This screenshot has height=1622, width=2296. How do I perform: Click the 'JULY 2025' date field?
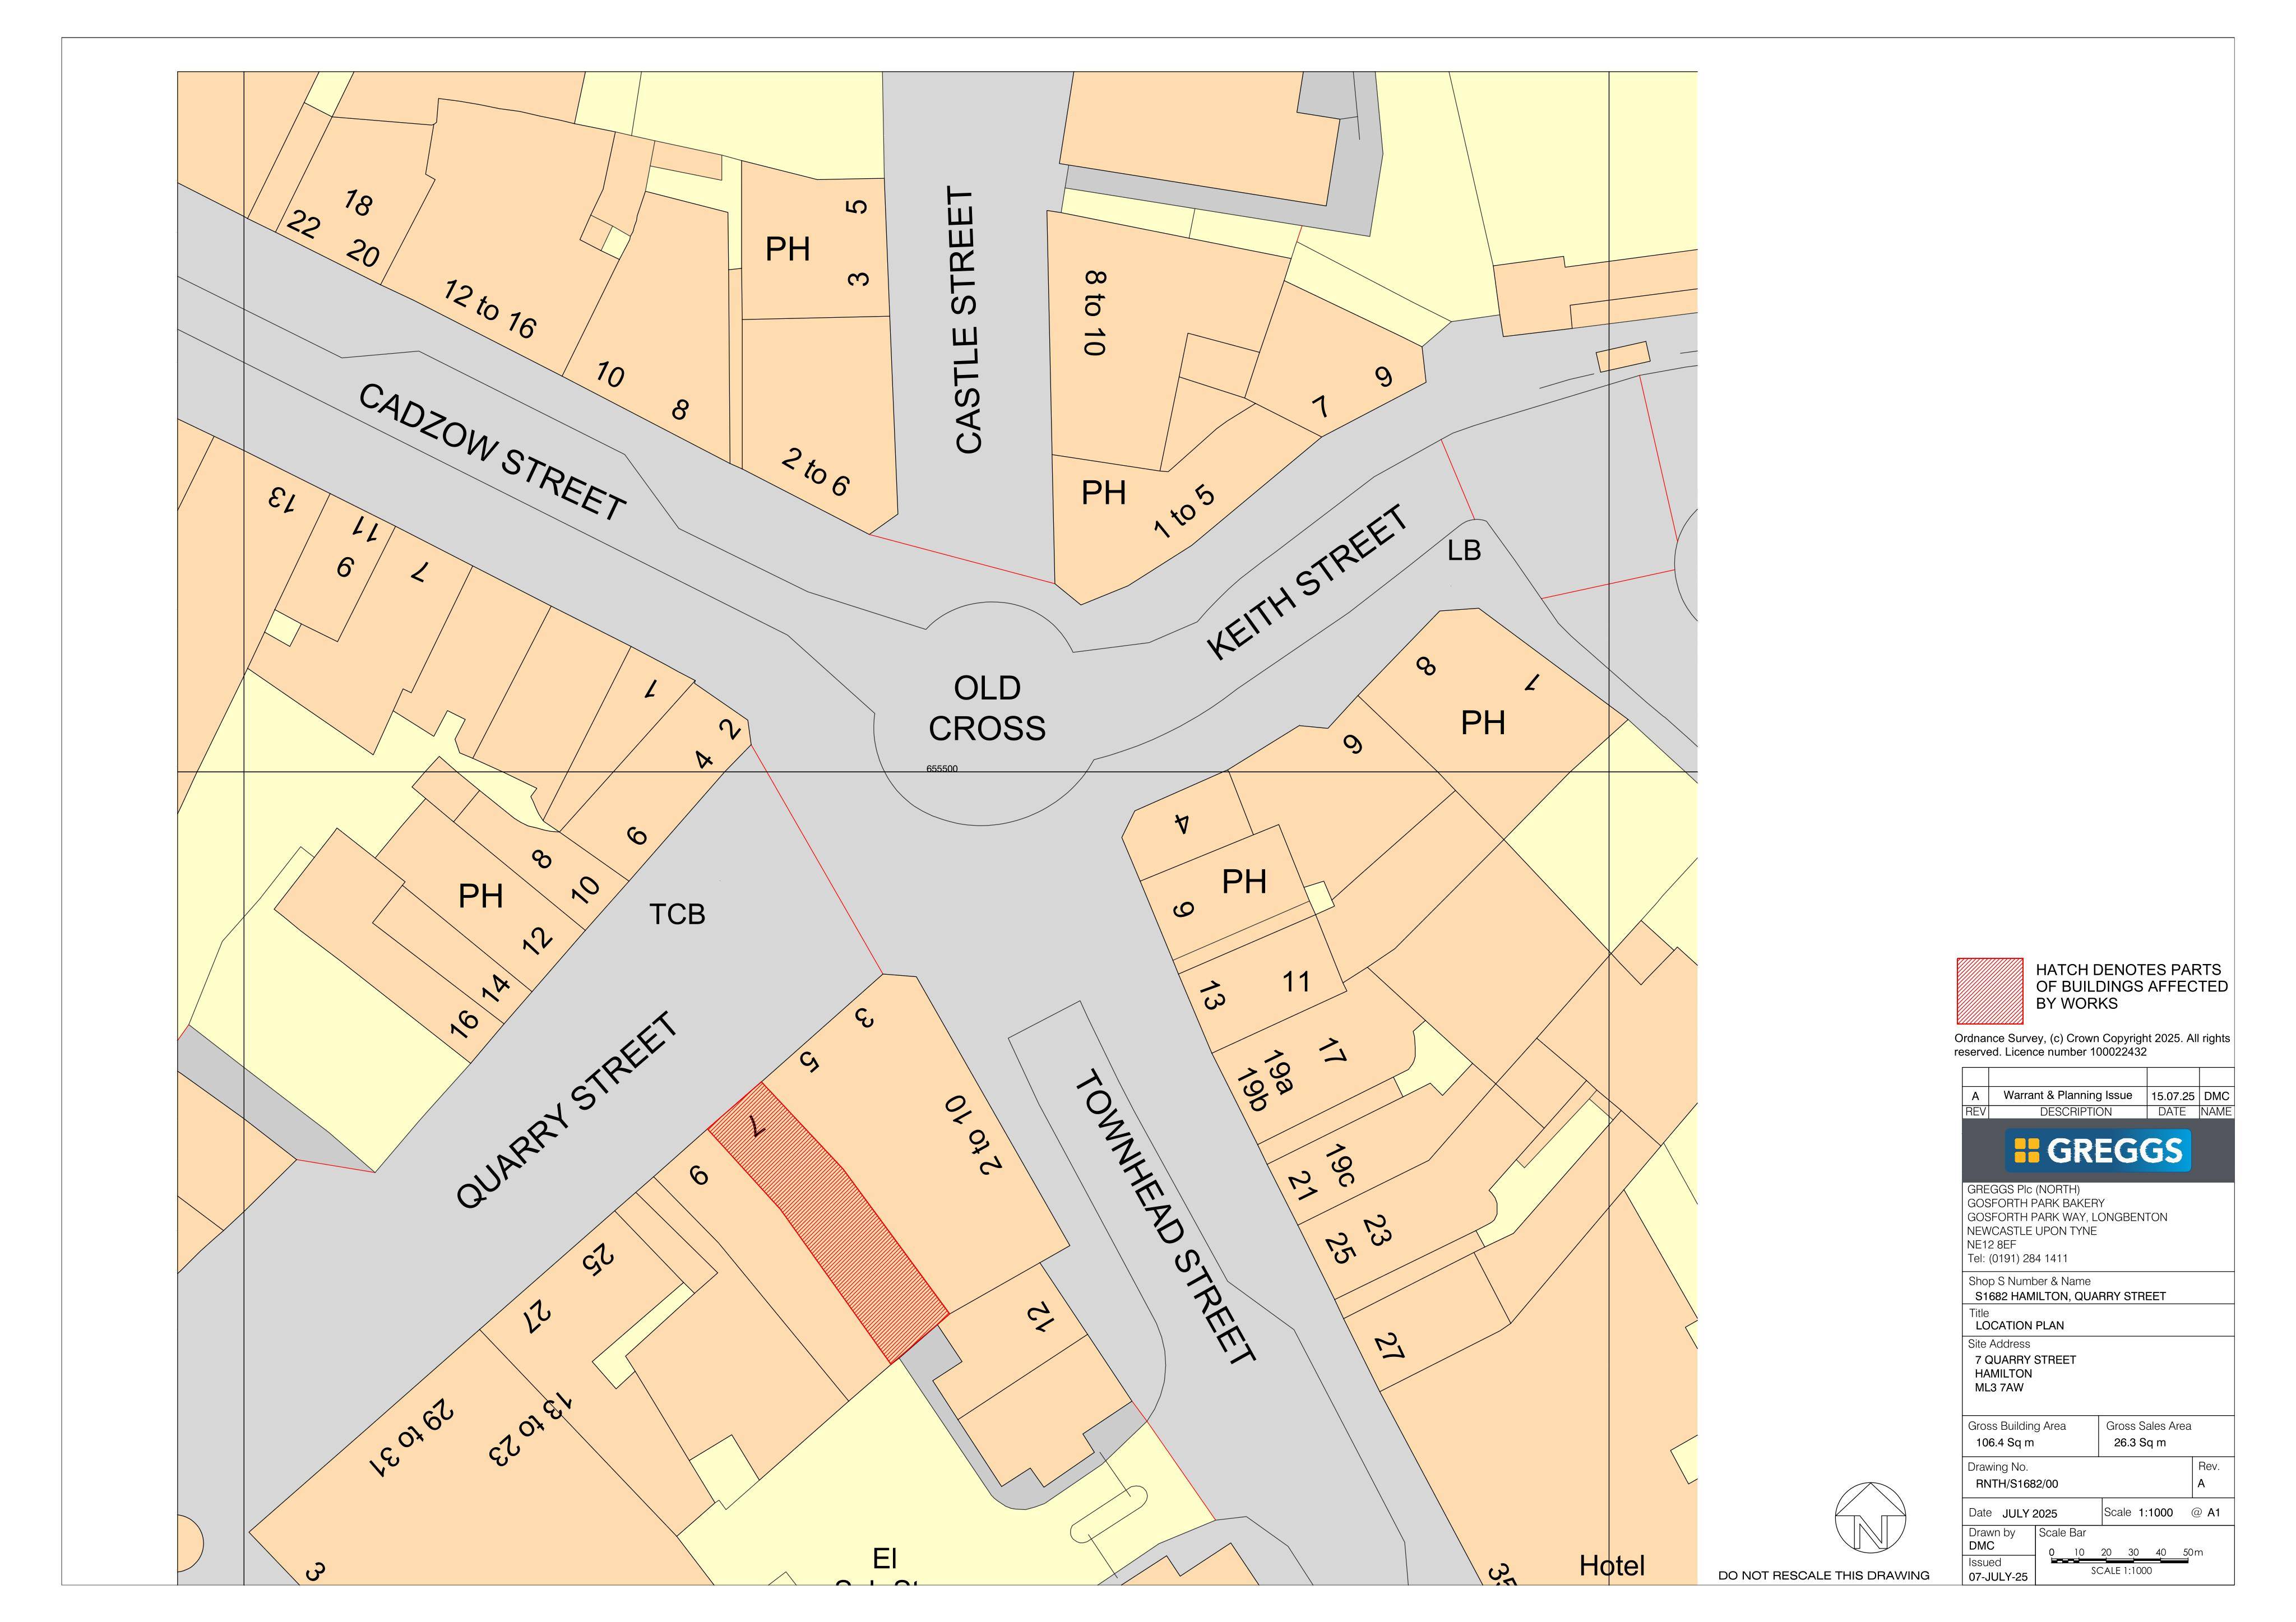click(2029, 1513)
